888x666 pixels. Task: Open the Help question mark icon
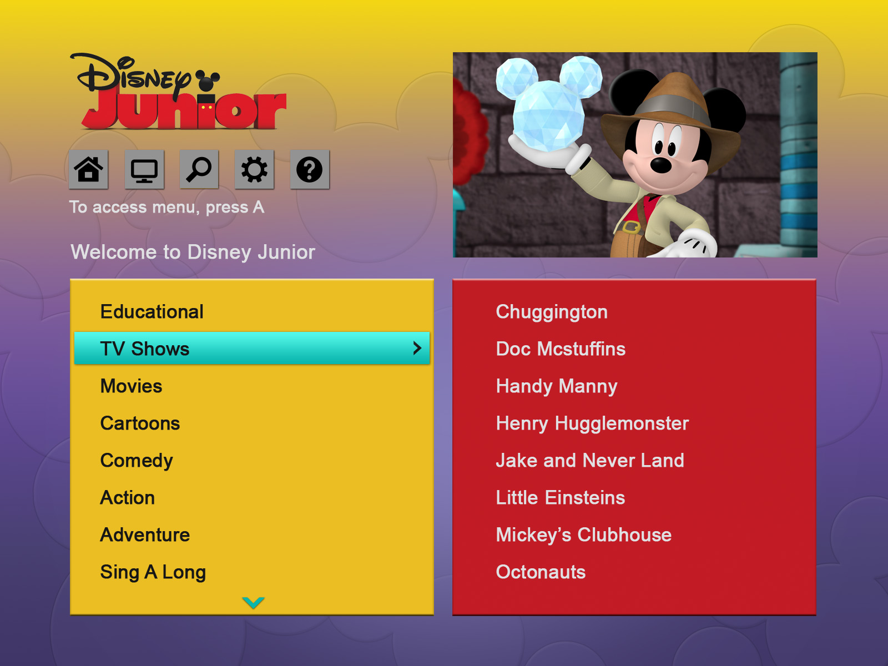(310, 169)
